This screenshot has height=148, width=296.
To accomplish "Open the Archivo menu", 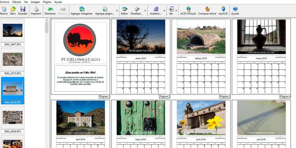I will click(x=5, y=2).
